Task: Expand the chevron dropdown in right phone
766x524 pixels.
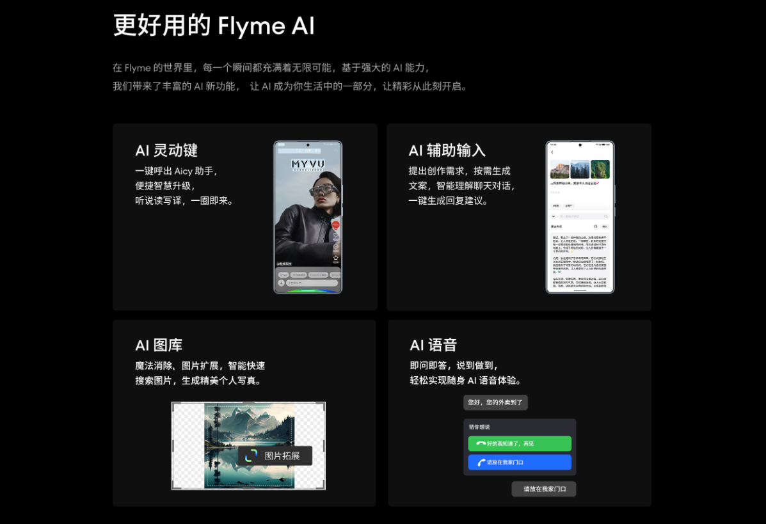Action: tap(554, 216)
